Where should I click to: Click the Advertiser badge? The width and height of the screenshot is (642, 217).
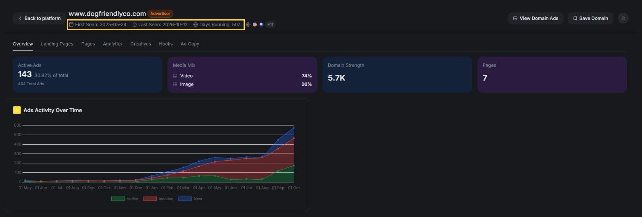click(160, 14)
